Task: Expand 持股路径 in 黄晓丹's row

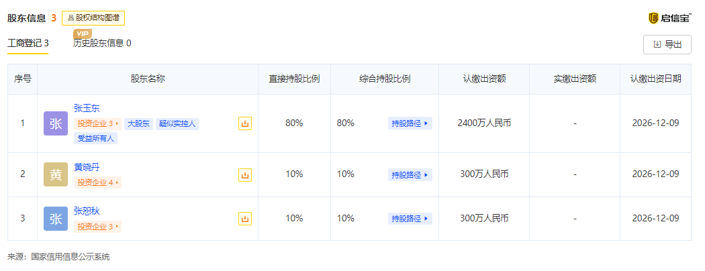Action: (x=410, y=174)
